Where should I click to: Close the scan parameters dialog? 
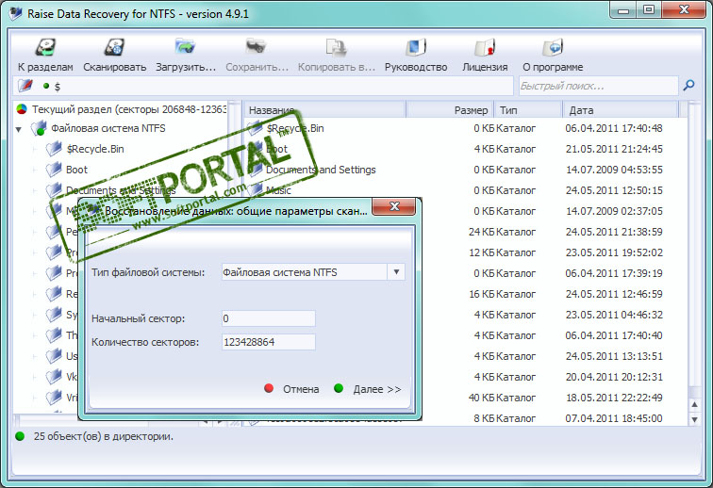pyautogui.click(x=394, y=206)
